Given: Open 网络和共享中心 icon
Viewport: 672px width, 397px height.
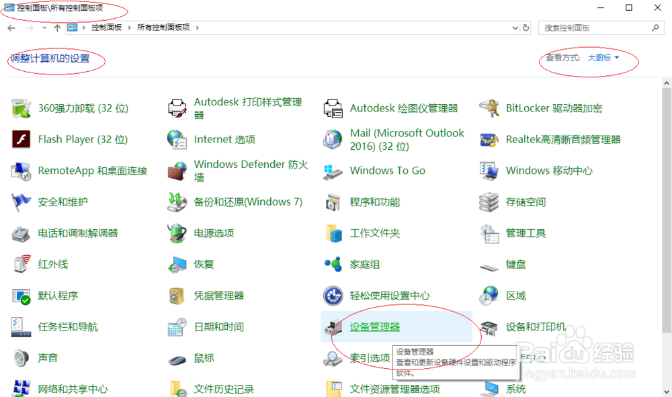Looking at the screenshot, I should coord(21,388).
